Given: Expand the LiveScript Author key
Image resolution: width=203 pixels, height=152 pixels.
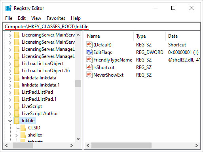Looking at the screenshot, I should 10,114.
